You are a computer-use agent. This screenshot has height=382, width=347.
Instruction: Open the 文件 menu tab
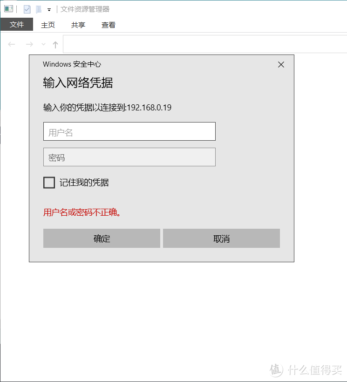(17, 24)
